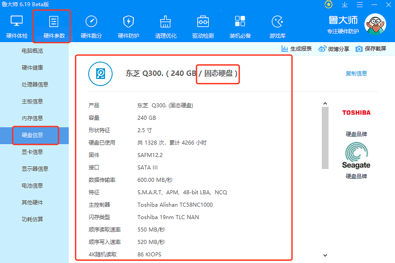The width and height of the screenshot is (395, 263).
Task: Open 硬件体检 hardware checkup
Action: 17,27
